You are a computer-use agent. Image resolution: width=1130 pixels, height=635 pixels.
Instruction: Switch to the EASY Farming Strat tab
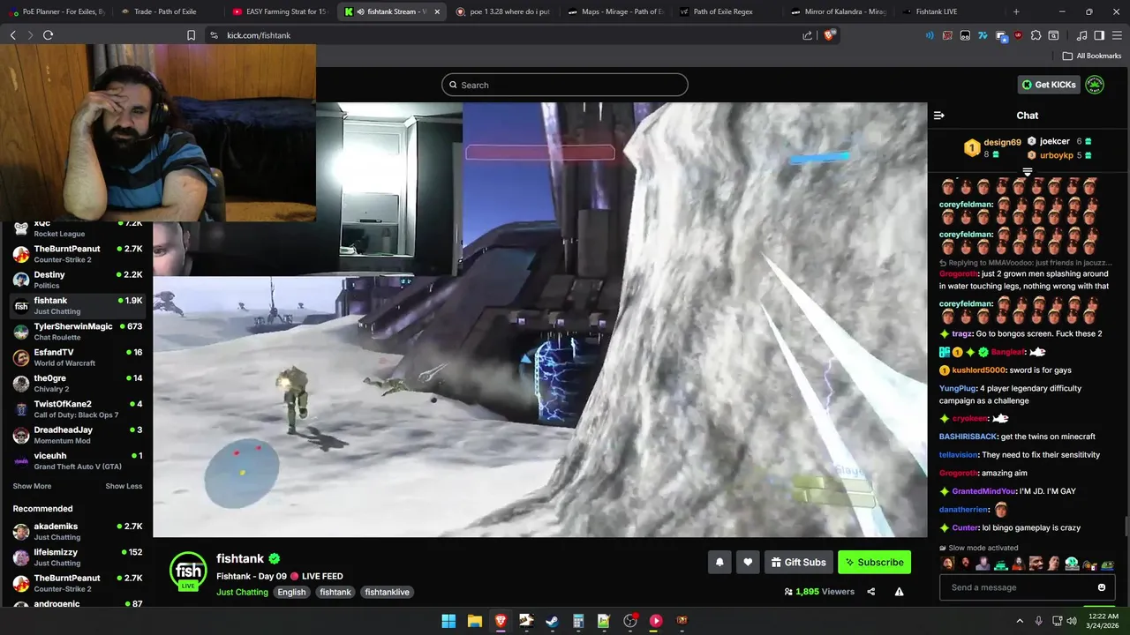point(280,11)
